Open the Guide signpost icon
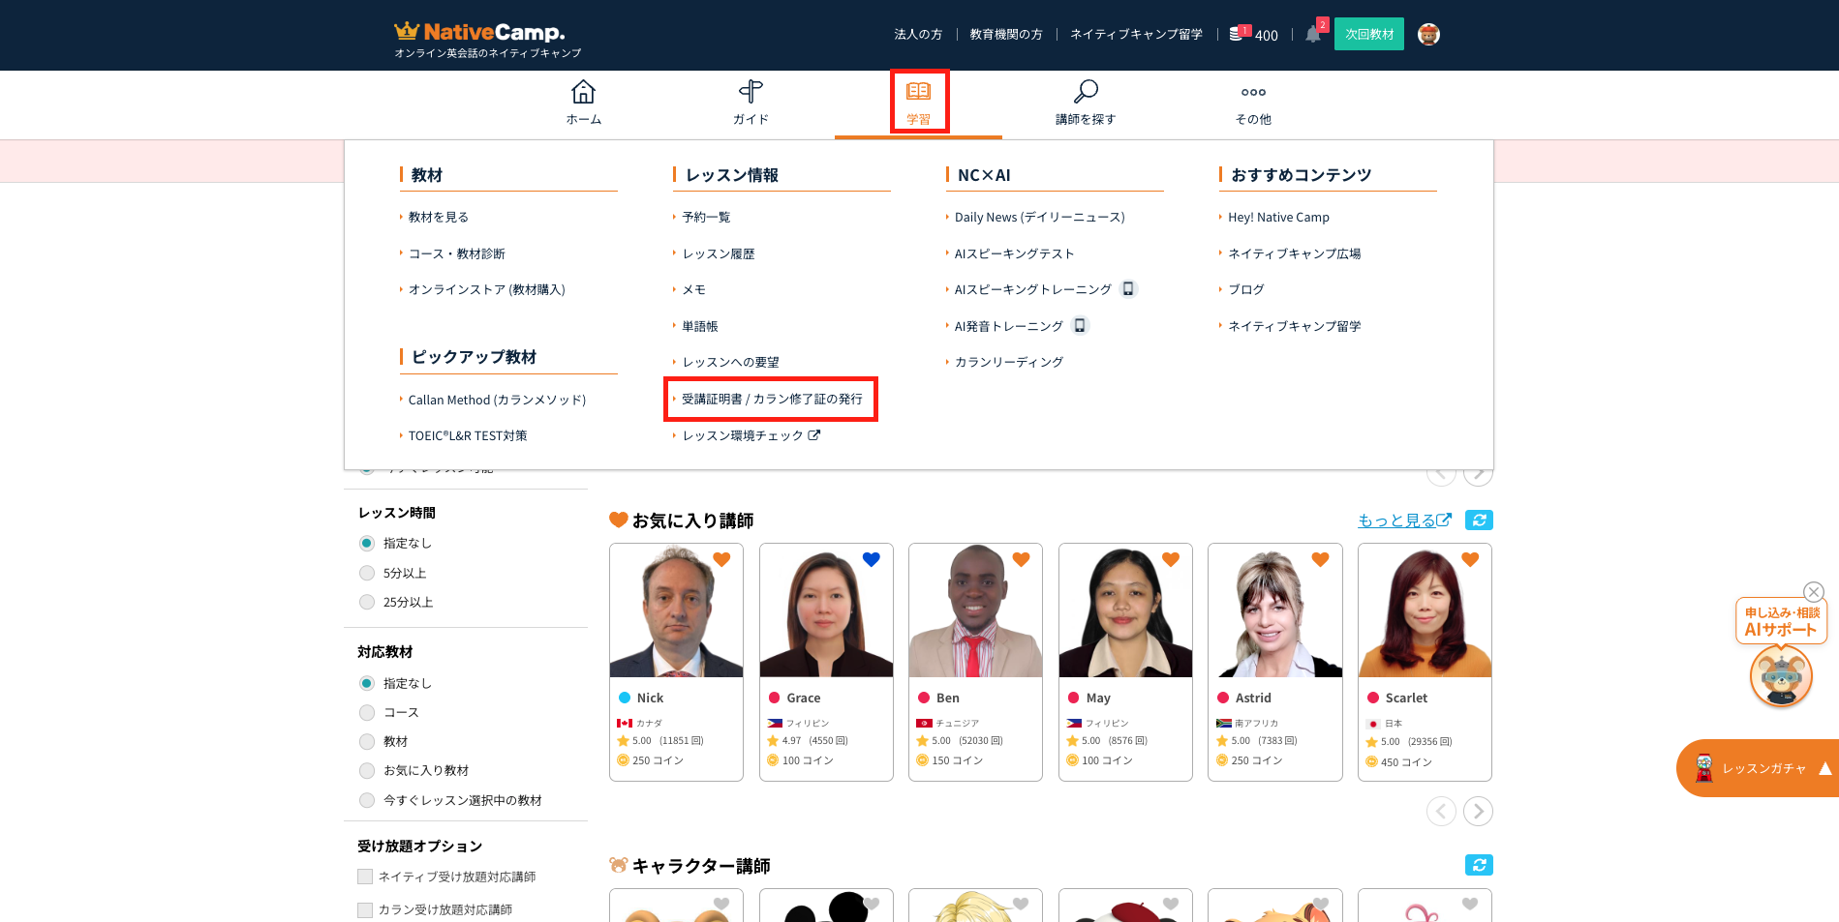The width and height of the screenshot is (1839, 922). tap(751, 93)
